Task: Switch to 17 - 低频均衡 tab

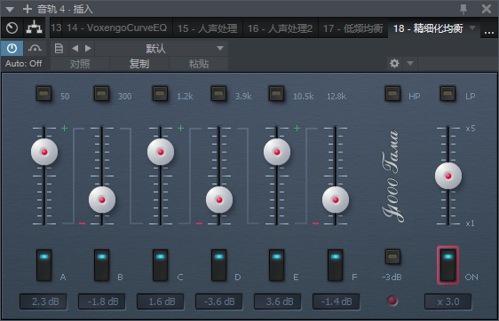Action: (352, 28)
